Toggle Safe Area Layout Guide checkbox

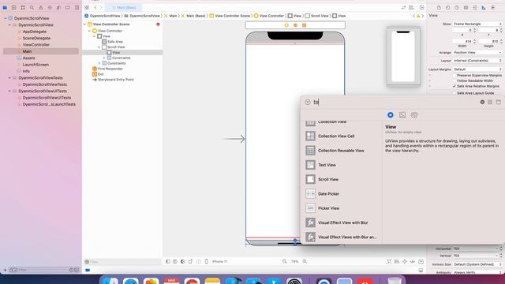(x=454, y=93)
